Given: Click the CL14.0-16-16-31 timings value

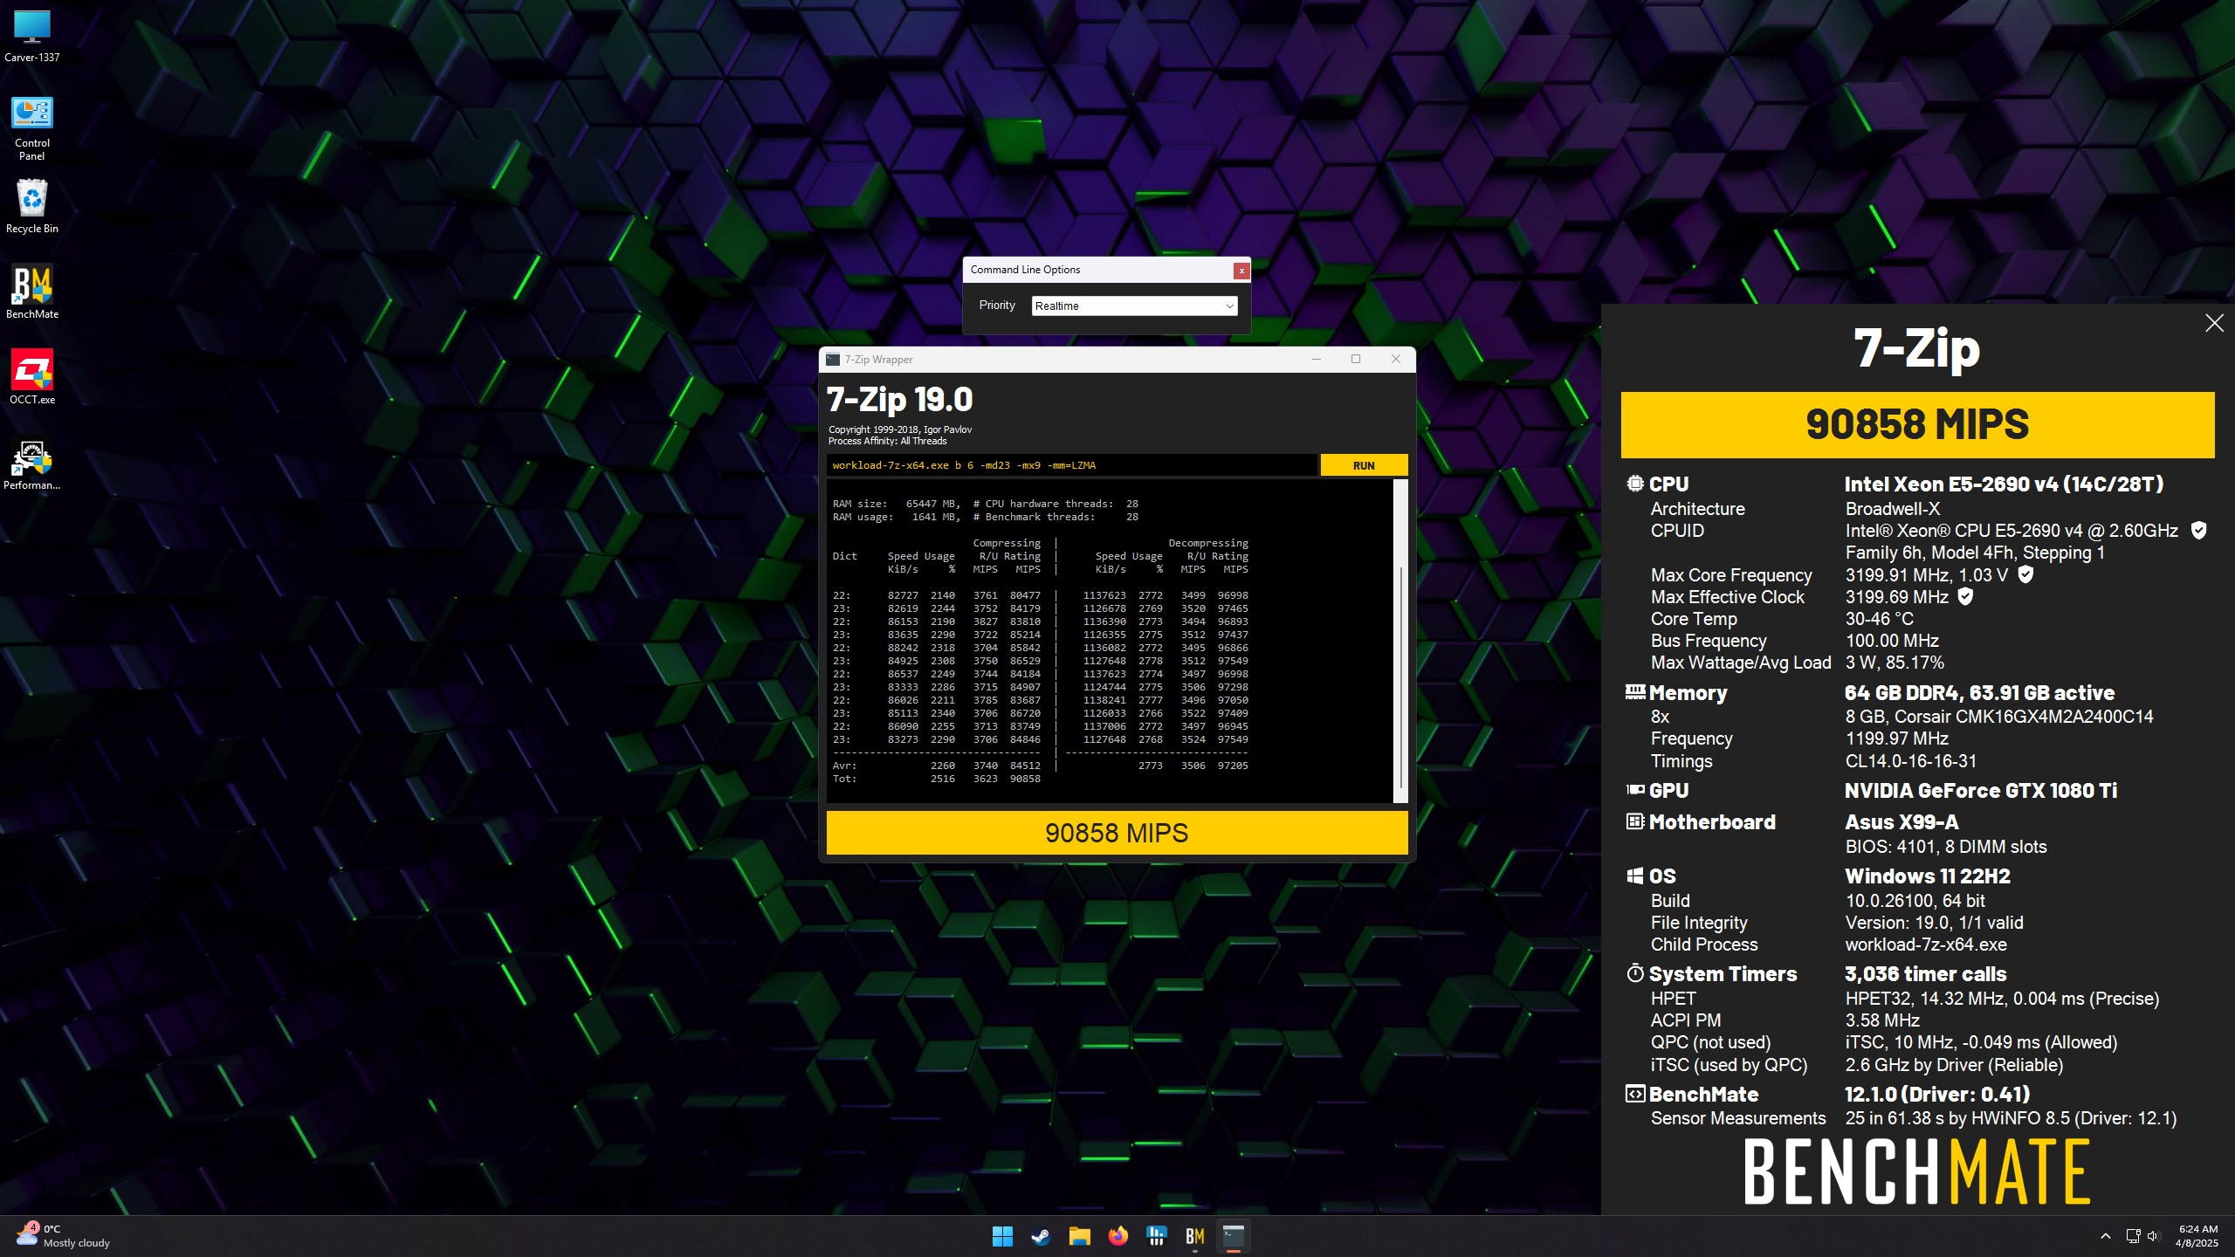Looking at the screenshot, I should click(1910, 761).
